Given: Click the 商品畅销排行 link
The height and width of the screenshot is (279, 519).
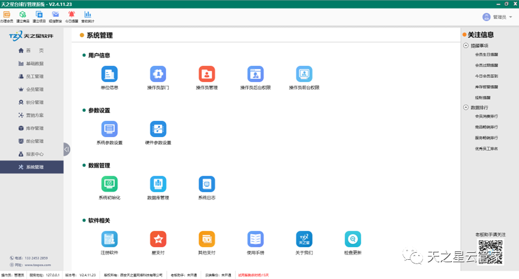Looking at the screenshot, I should coord(486,128).
